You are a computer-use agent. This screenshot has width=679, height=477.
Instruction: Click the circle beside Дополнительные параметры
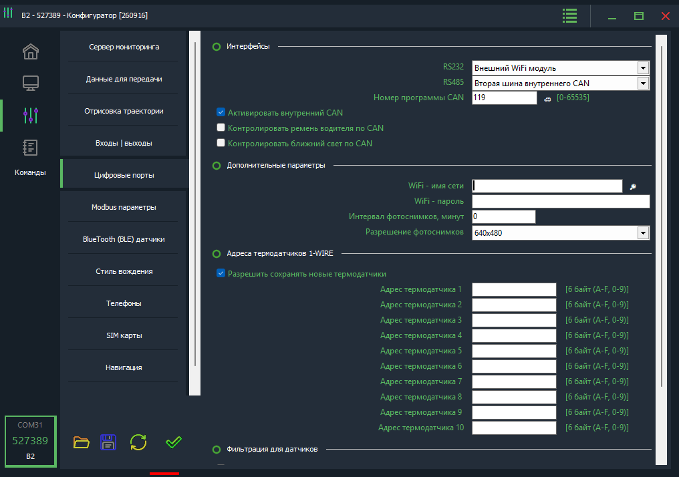click(x=217, y=166)
